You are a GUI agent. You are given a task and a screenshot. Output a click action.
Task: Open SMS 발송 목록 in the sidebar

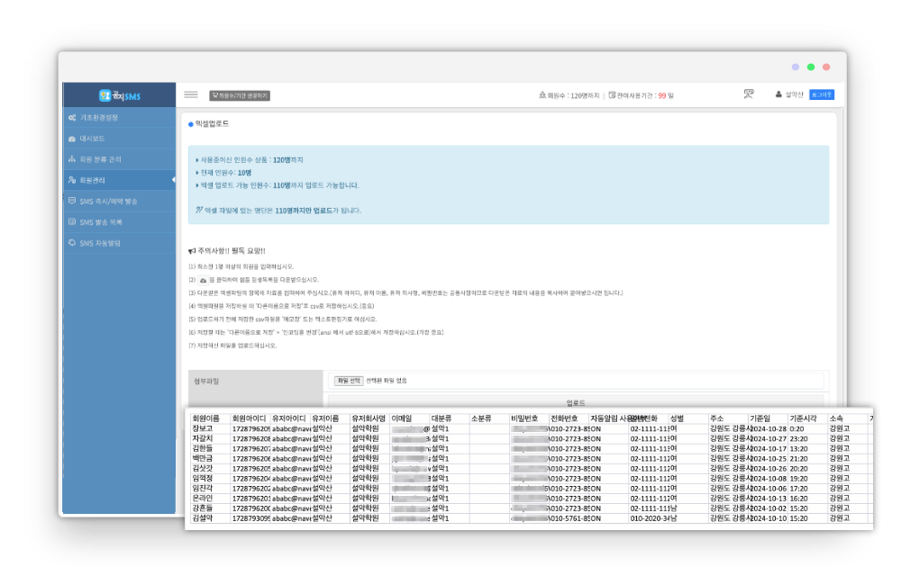coord(101,222)
